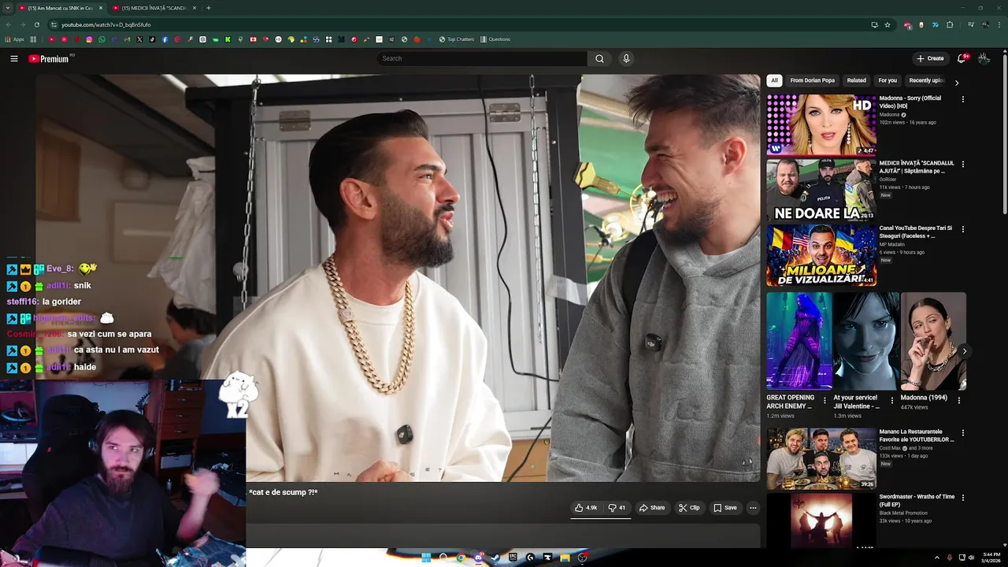
Task: Reload the page
Action: [x=37, y=24]
